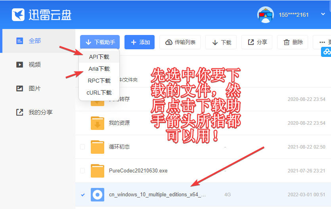
Task: Tick the checkbox for 循环初恋 folder
Action: click(82, 147)
